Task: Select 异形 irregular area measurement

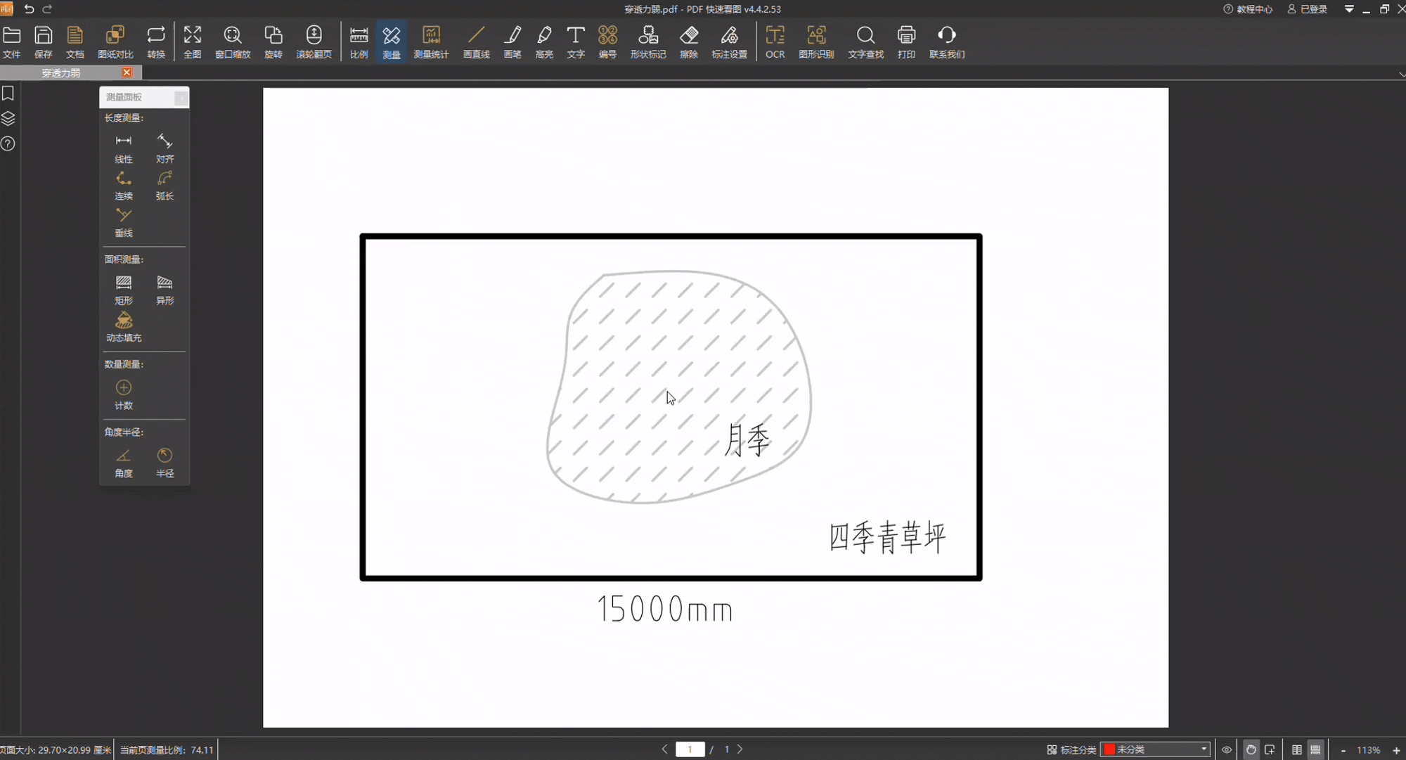Action: tap(165, 290)
